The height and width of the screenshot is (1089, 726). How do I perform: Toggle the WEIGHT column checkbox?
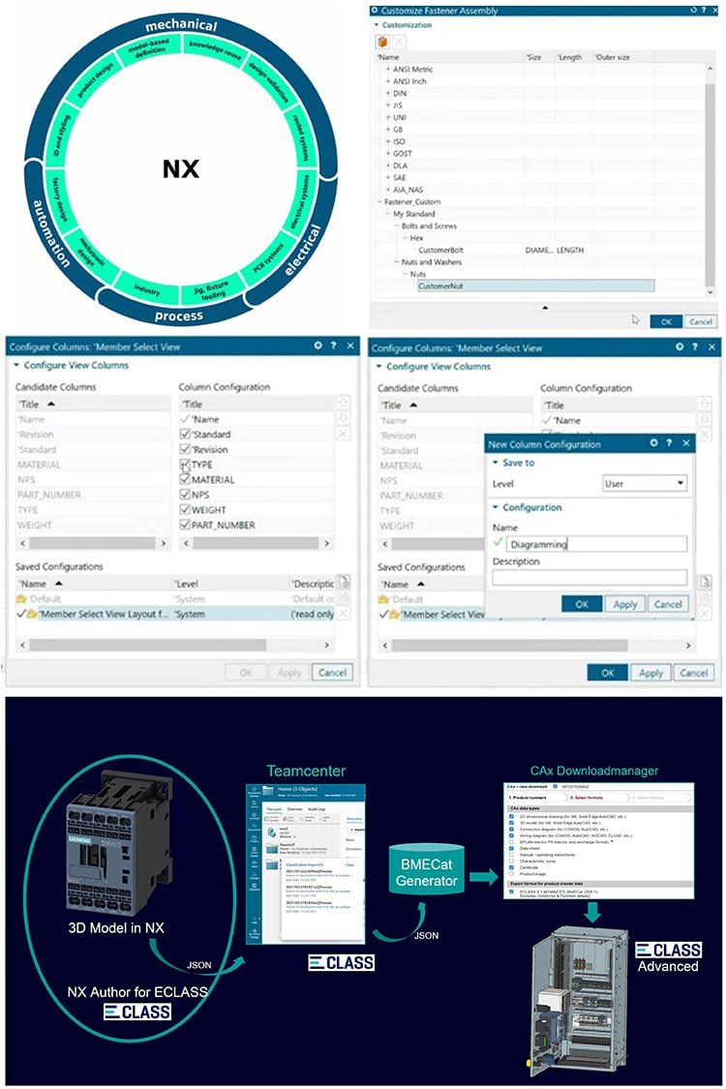coord(185,510)
